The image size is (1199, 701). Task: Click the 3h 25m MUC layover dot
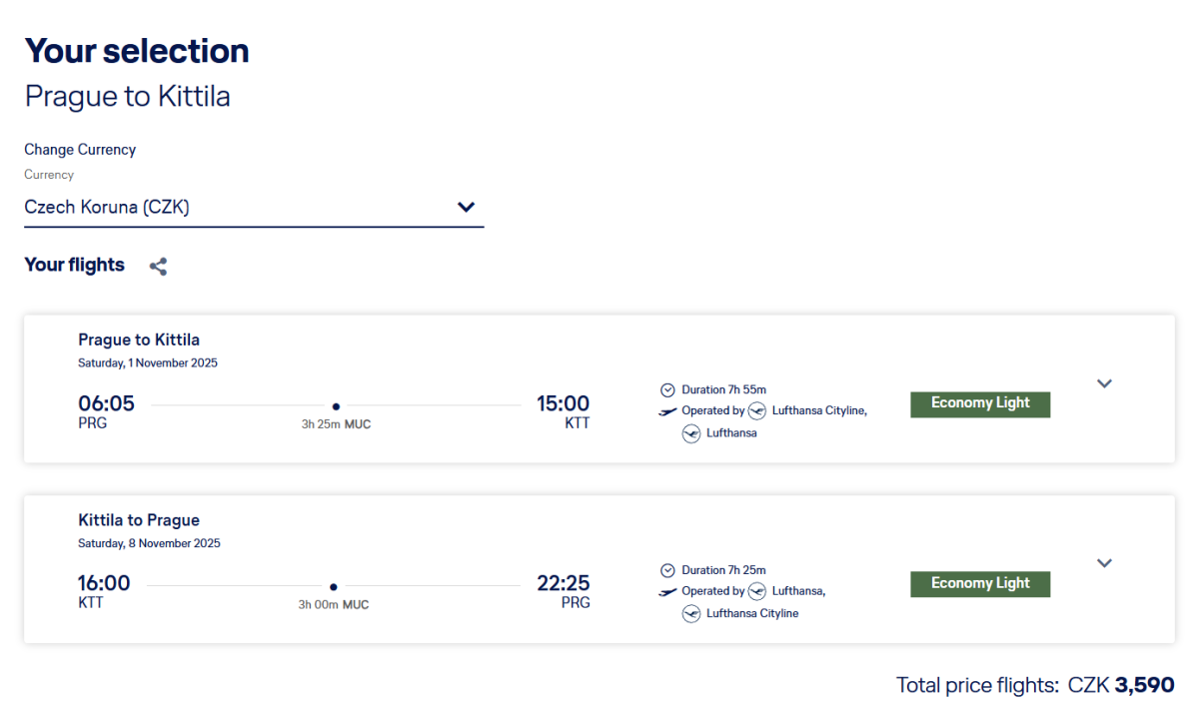[x=336, y=406]
